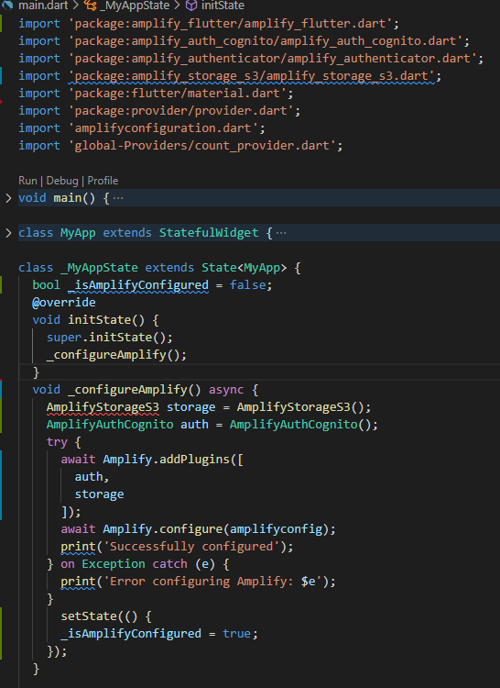
Task: Expand the folded class MyApp block
Action: pos(8,233)
